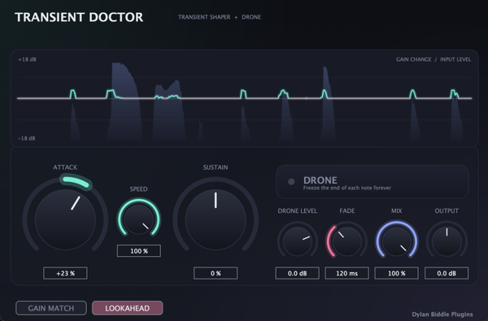Click the Transient Doctor title
Image resolution: width=488 pixels, height=321 pixels.
click(x=79, y=17)
